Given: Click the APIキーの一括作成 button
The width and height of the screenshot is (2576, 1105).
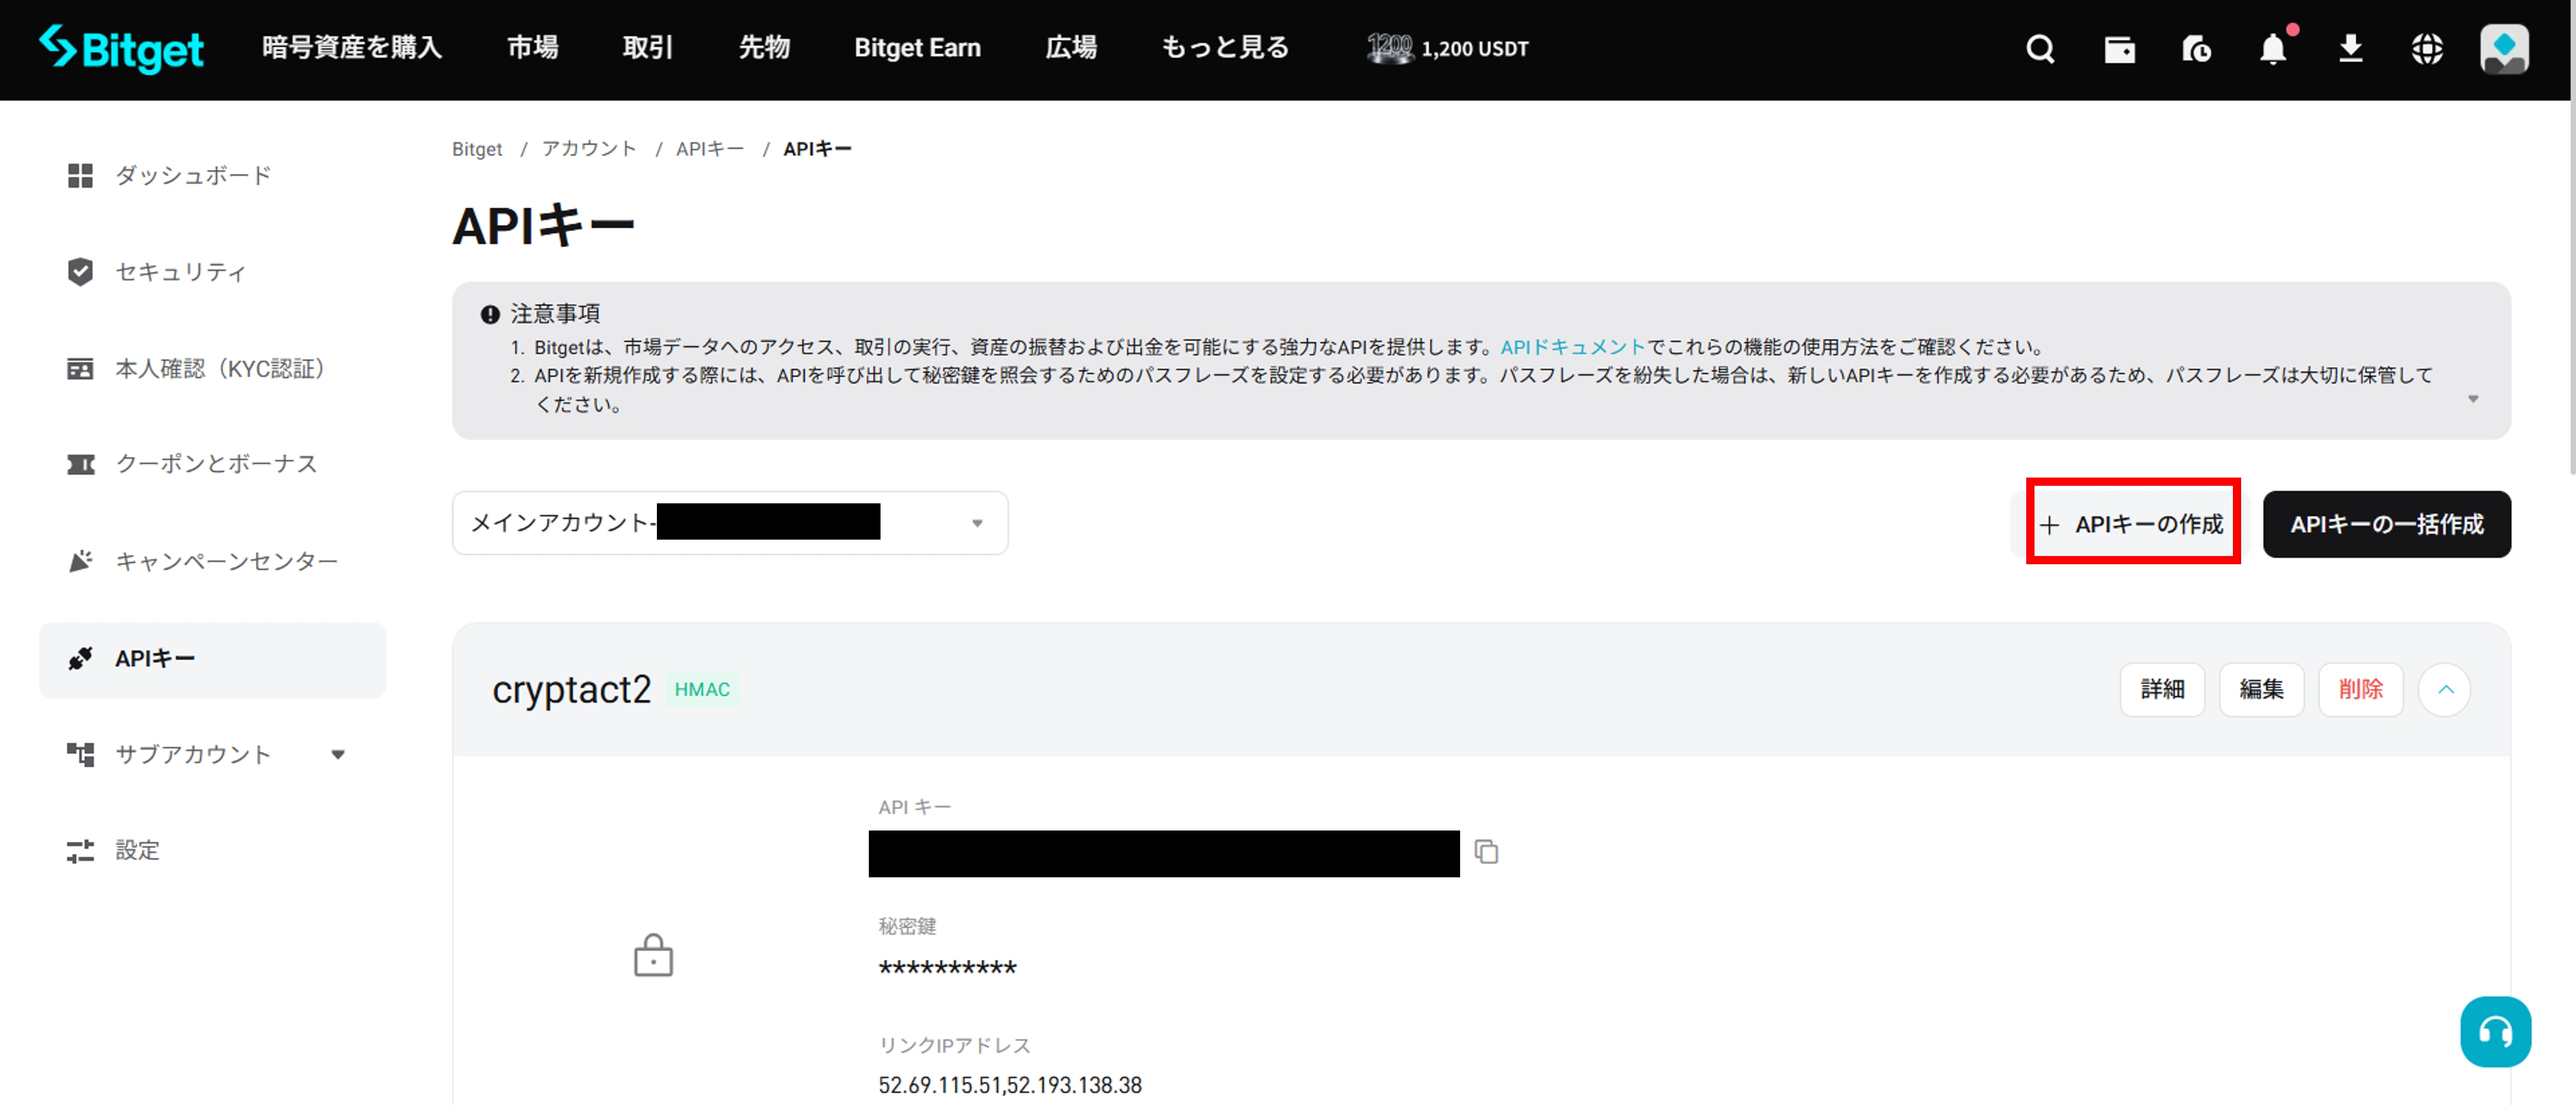Looking at the screenshot, I should pyautogui.click(x=2386, y=524).
